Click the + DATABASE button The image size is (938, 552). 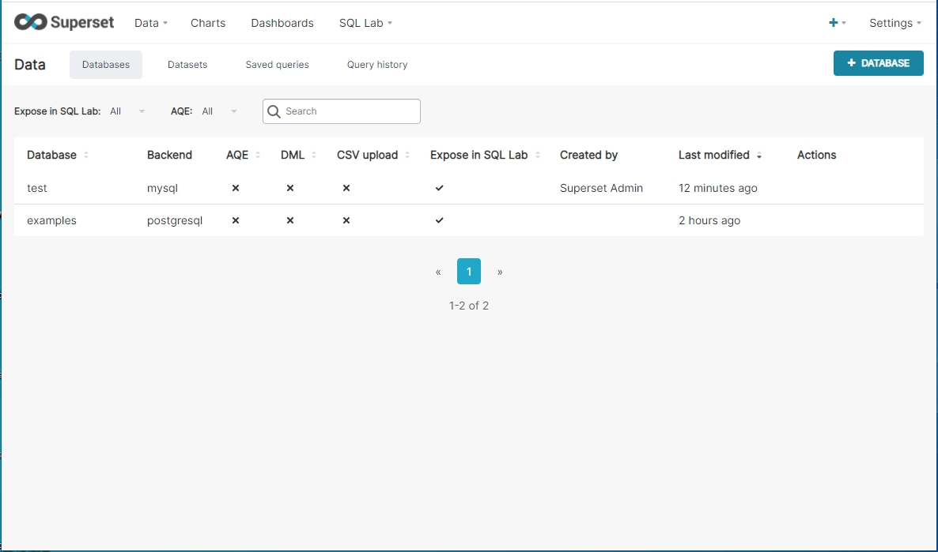pyautogui.click(x=878, y=63)
